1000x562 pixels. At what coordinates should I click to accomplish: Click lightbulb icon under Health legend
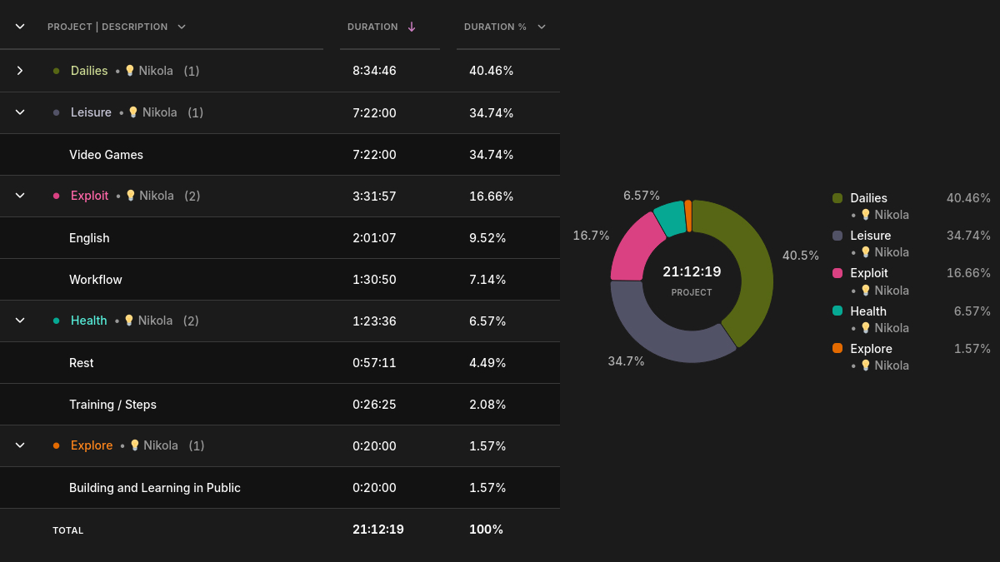(x=865, y=328)
